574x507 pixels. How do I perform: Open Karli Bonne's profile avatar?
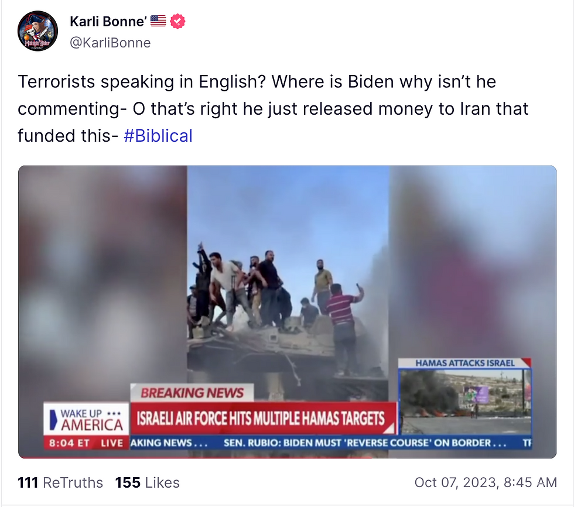coord(37,31)
